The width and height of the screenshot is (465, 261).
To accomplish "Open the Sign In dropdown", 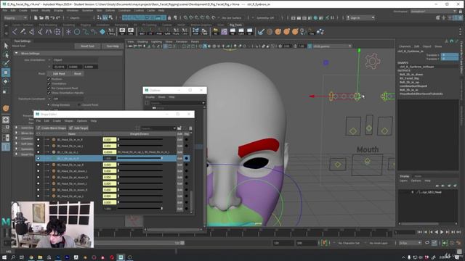I will coord(360,17).
